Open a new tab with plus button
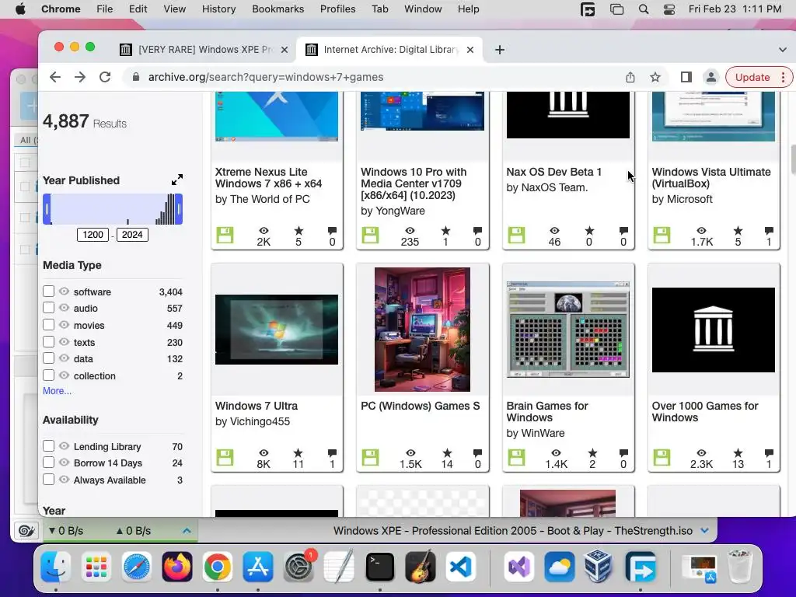Screen dimensions: 796x597 pos(500,50)
